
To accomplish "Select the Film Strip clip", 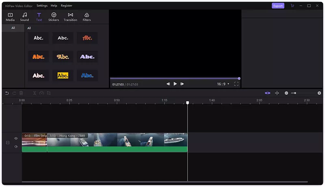I will point(35,142).
